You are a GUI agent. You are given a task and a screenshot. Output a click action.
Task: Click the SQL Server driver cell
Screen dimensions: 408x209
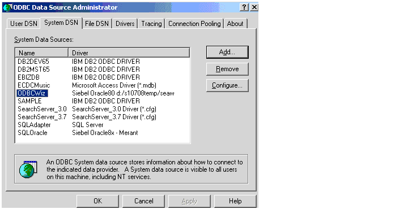[x=88, y=125]
